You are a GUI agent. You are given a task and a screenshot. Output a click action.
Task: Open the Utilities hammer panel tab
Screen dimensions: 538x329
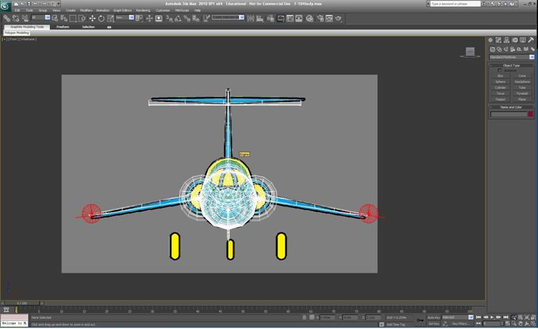(x=531, y=40)
